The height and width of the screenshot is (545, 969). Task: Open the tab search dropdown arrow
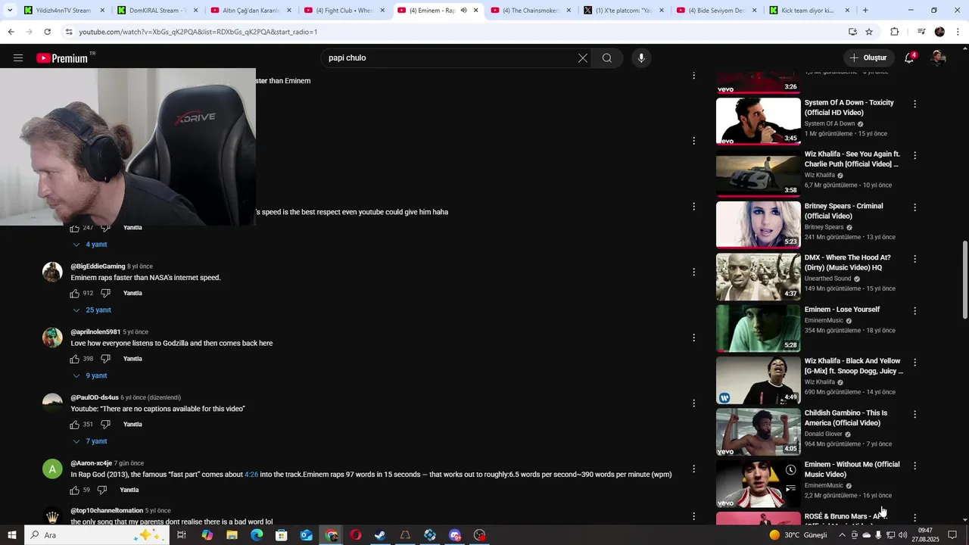pyautogui.click(x=10, y=11)
